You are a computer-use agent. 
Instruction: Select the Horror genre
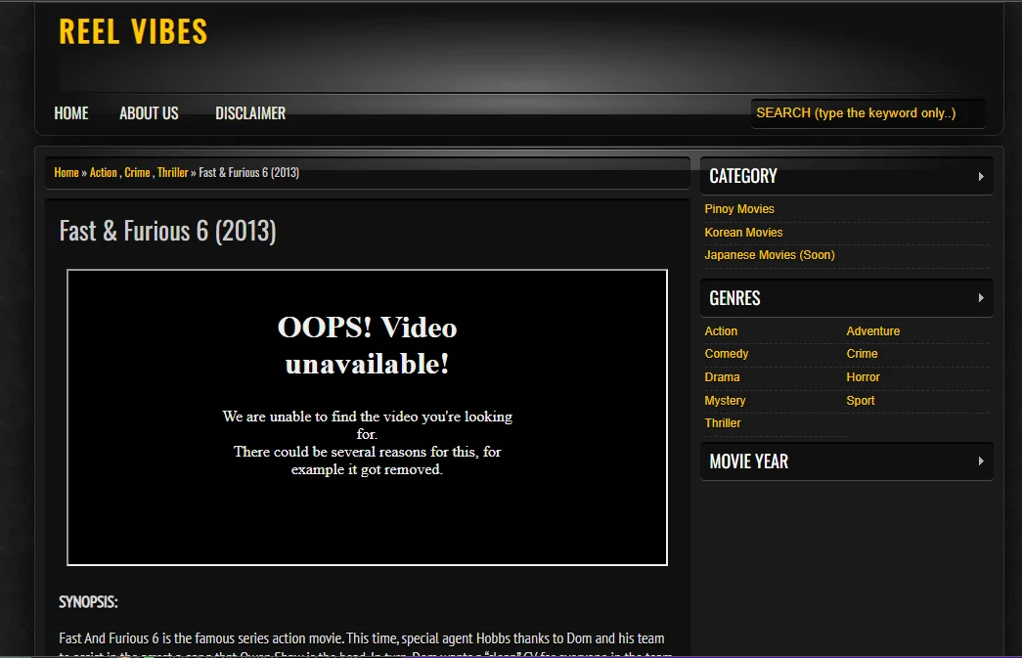coord(863,377)
